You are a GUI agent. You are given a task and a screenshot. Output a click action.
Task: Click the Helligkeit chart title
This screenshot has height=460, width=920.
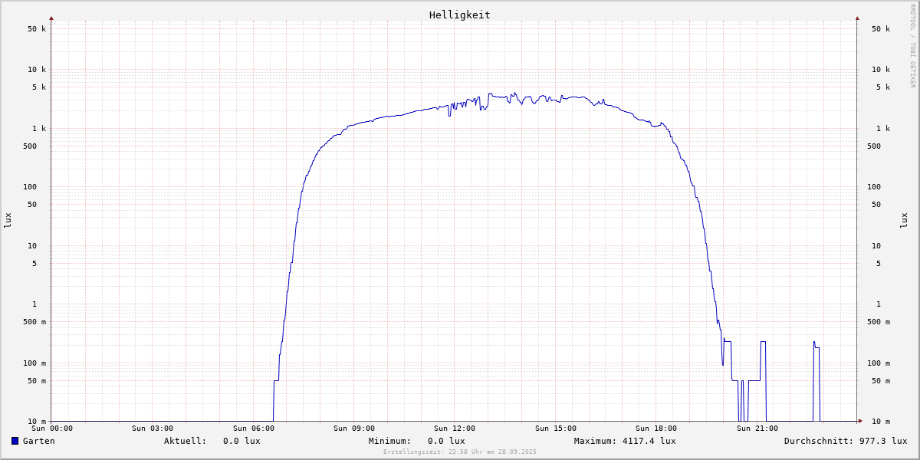pos(459,15)
